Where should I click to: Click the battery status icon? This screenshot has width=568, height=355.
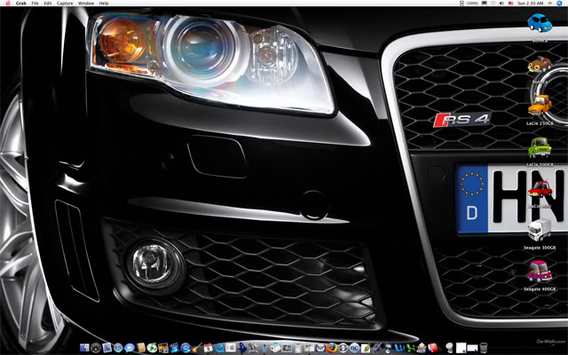(x=461, y=4)
